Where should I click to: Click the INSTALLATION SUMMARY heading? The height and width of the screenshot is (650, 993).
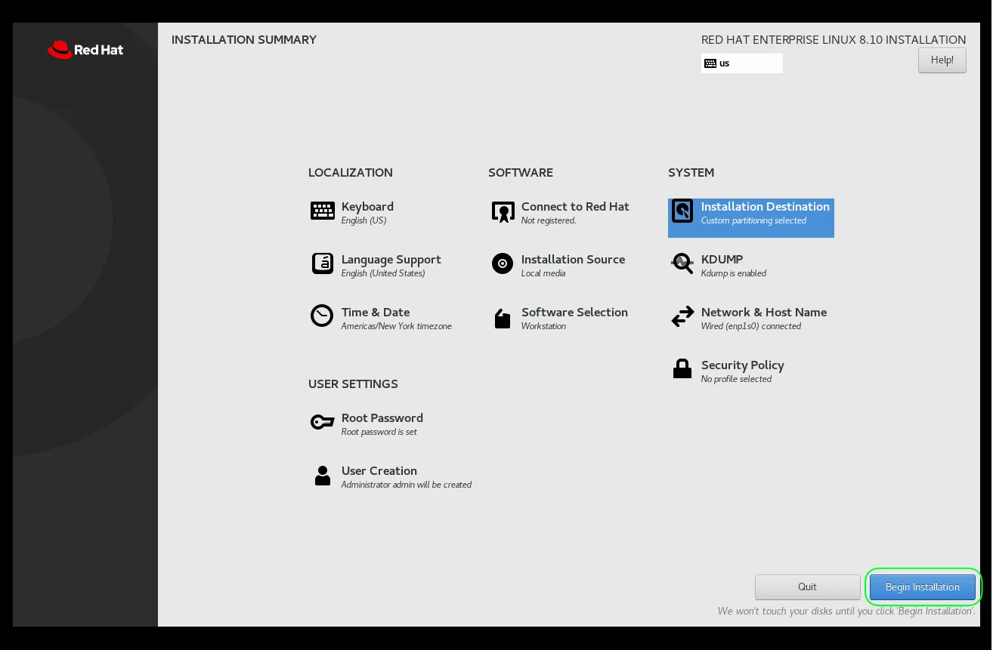coord(244,39)
